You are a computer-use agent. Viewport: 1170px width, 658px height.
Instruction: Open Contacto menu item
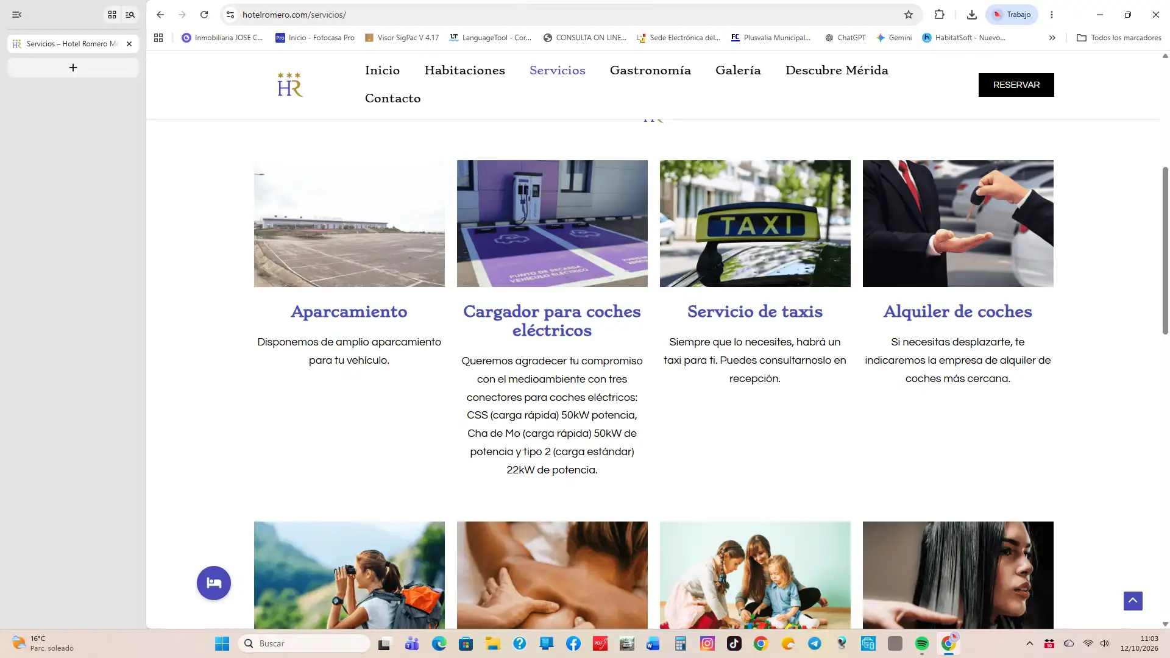[392, 99]
